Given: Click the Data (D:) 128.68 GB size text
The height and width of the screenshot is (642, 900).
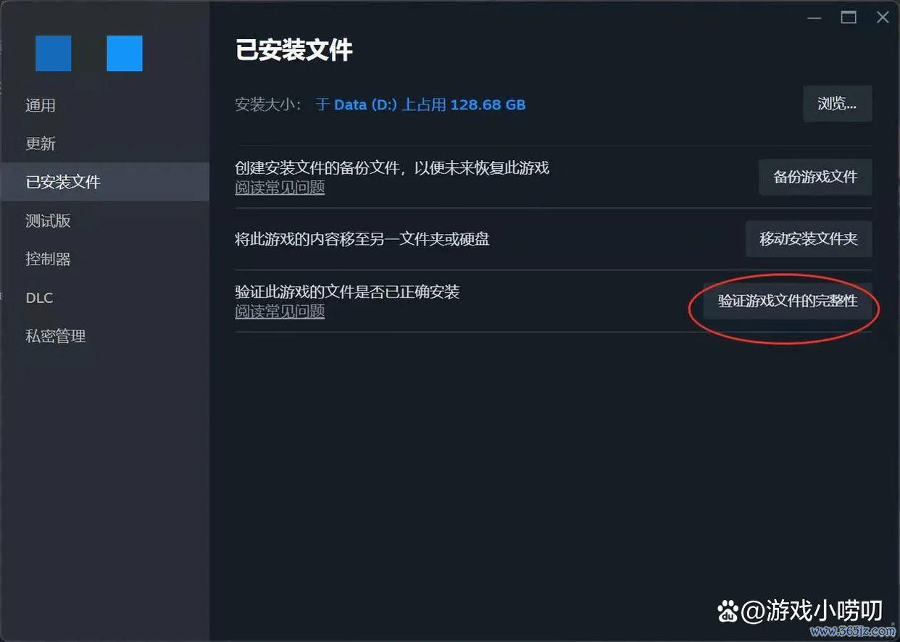Looking at the screenshot, I should click(420, 105).
